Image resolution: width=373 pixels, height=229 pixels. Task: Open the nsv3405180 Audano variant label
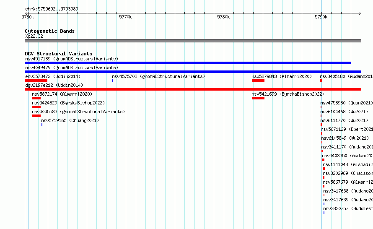(x=346, y=76)
